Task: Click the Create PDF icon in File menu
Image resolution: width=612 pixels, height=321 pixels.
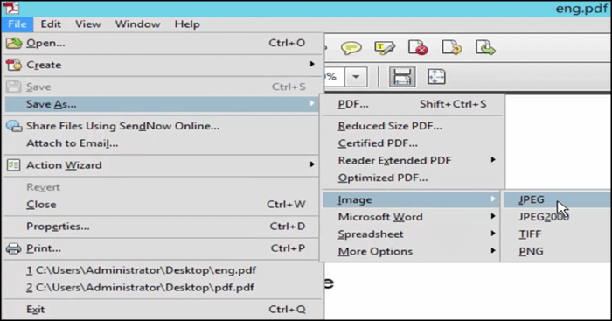Action: tap(14, 65)
